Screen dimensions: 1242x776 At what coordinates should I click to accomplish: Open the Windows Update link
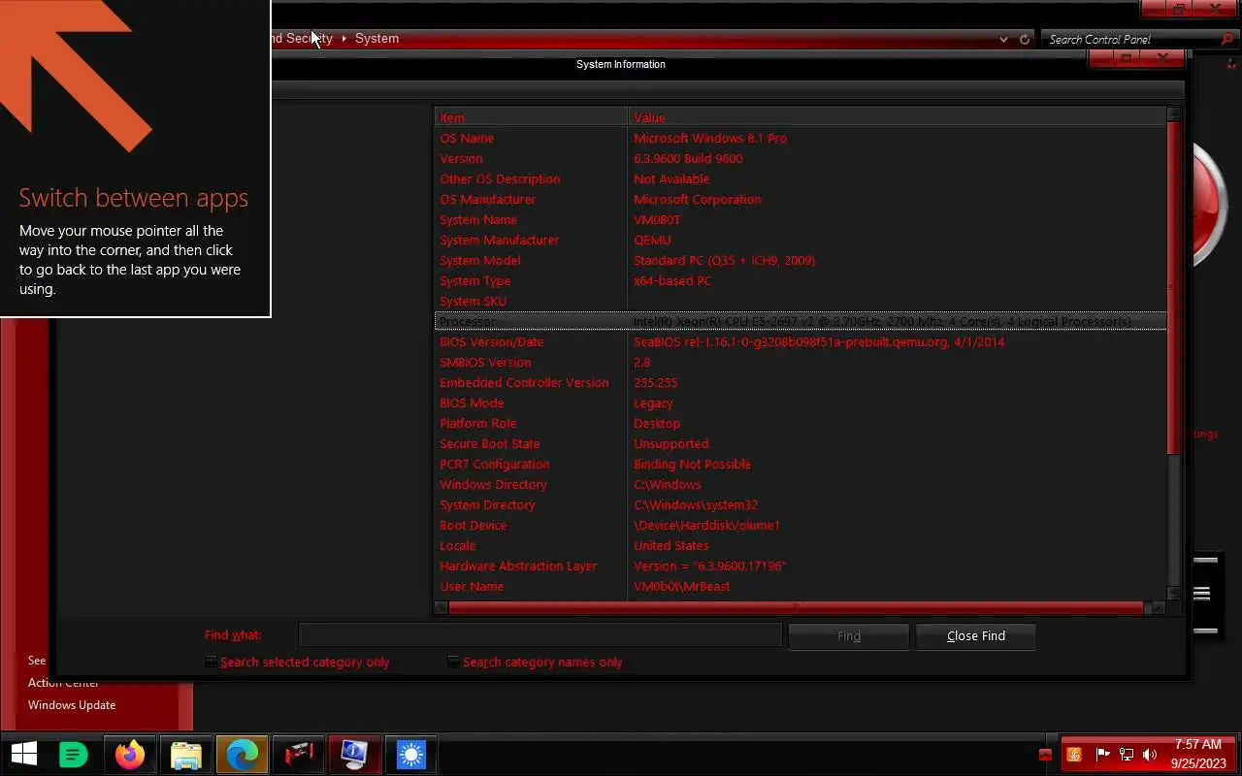pos(72,705)
